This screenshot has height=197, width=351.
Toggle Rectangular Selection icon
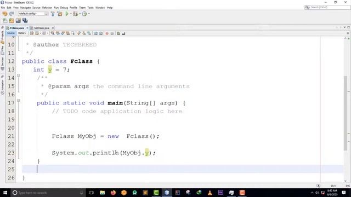pos(73,33)
